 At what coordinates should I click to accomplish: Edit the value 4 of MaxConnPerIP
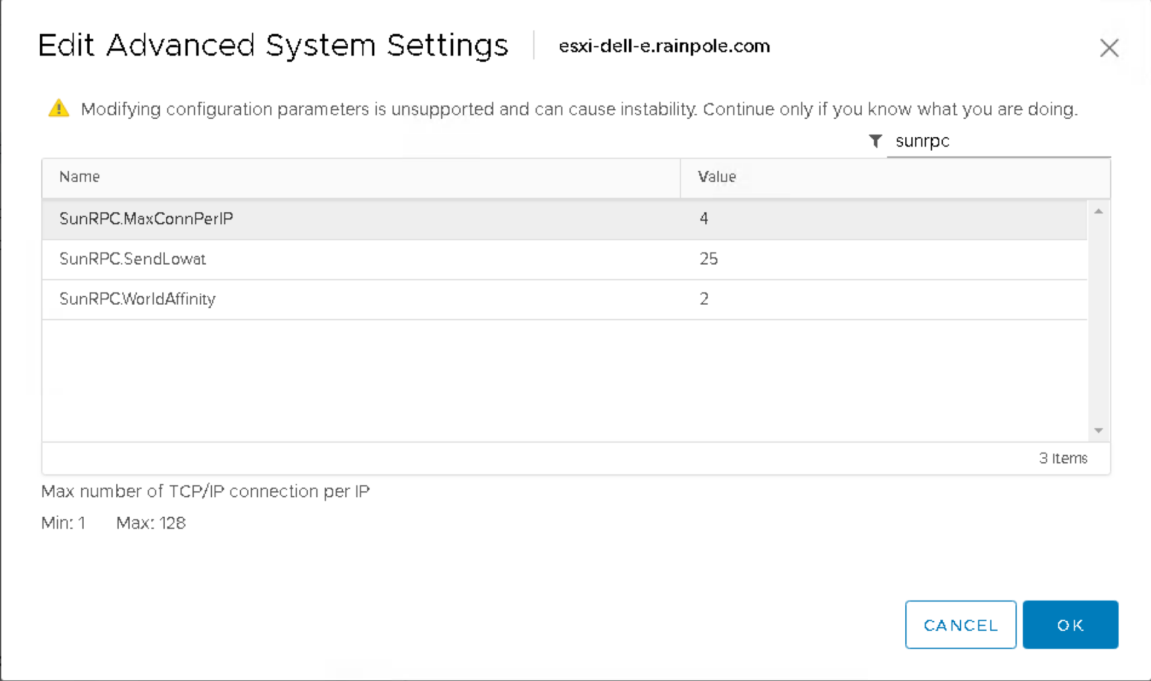(704, 219)
